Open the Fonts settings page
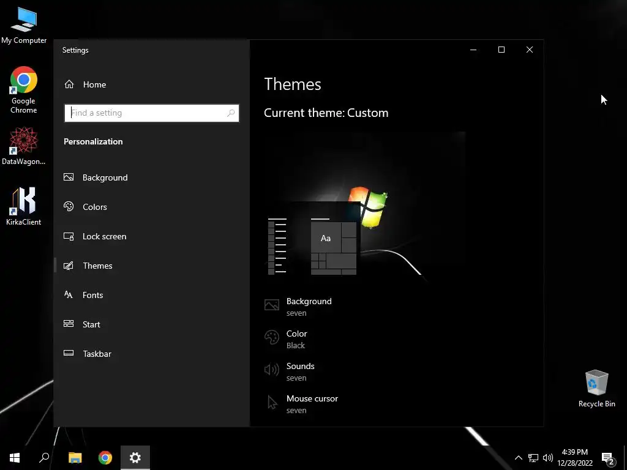627x470 pixels. click(x=152, y=295)
